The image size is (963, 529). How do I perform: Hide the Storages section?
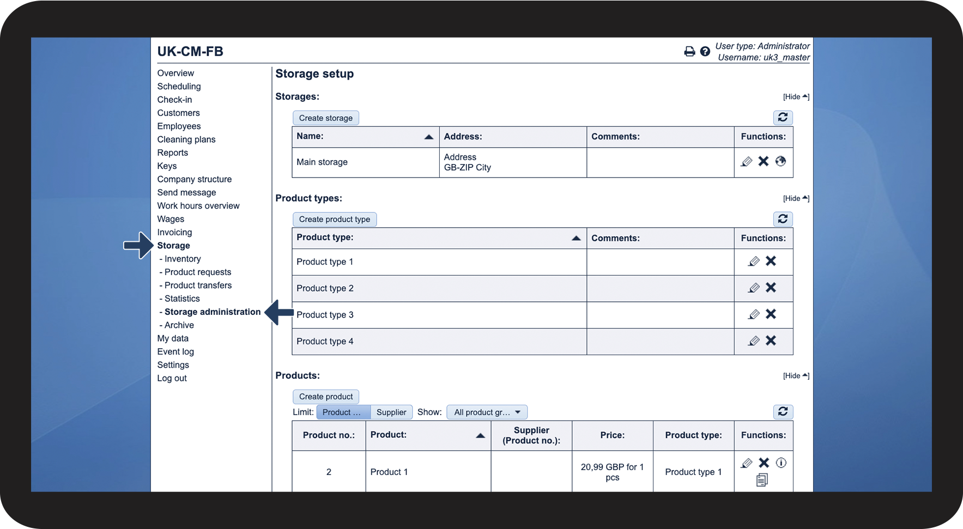click(796, 97)
